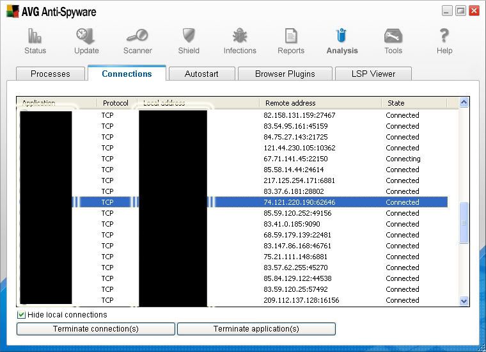Sort by the Application column header
Image resolution: width=486 pixels, height=352 pixels.
(57, 103)
